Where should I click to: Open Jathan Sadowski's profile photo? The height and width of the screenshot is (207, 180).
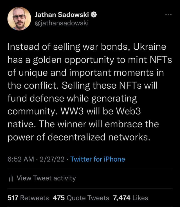[19, 19]
